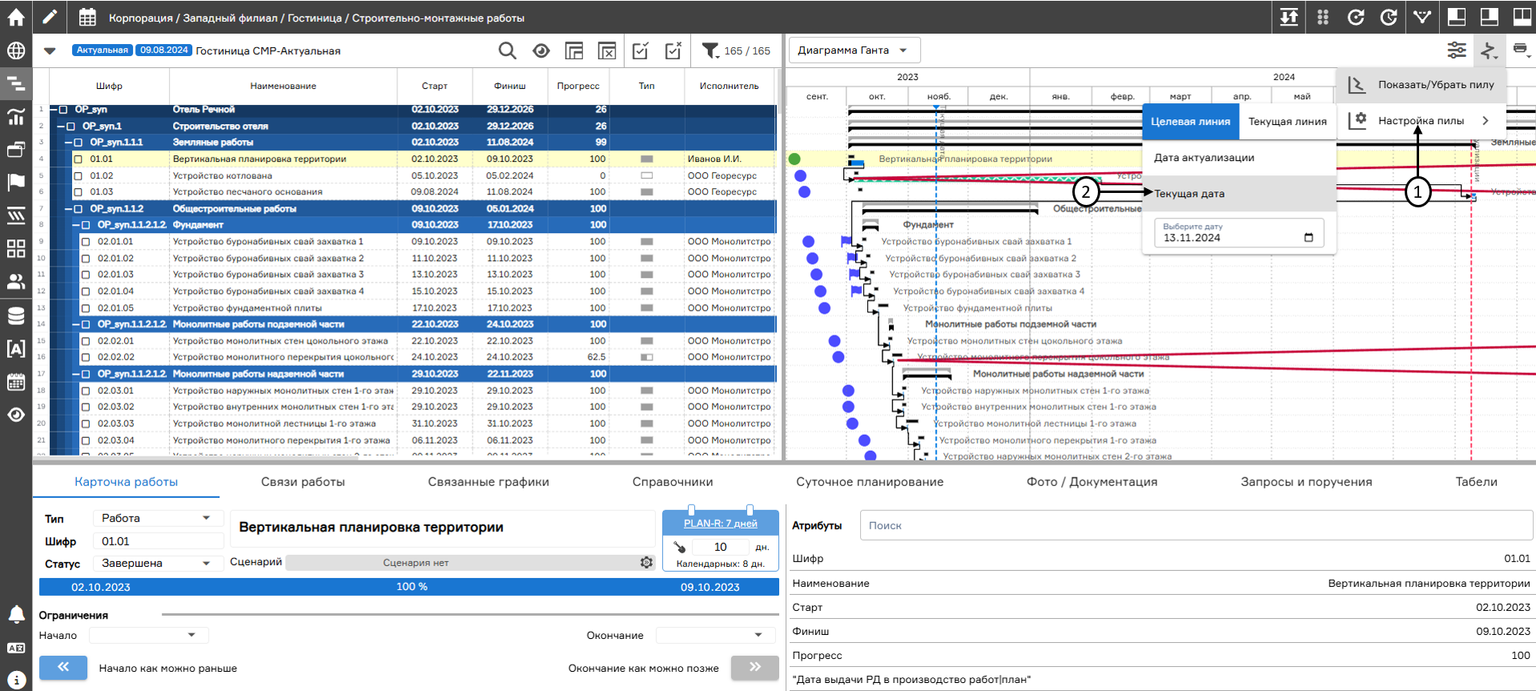
Task: Collapse the Фундамент group
Action: click(x=77, y=225)
